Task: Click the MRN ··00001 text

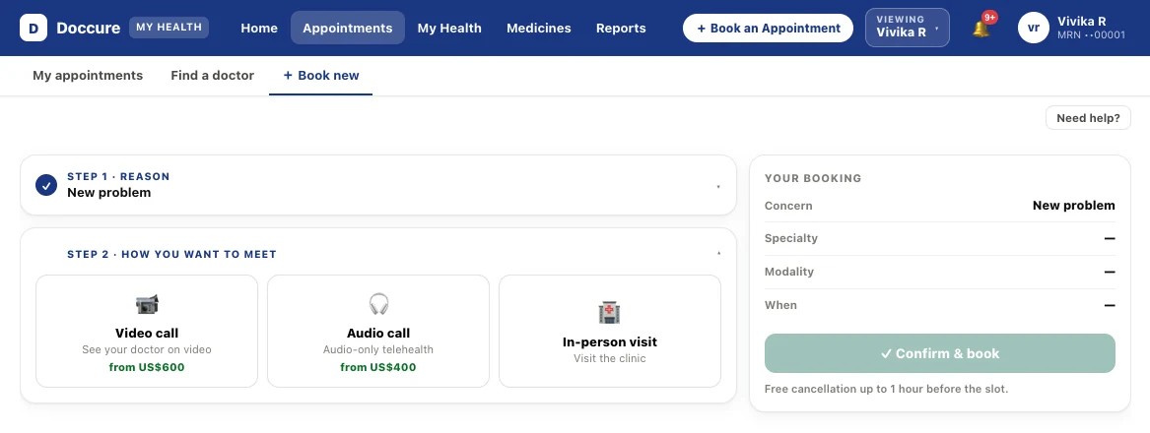Action: [1091, 35]
